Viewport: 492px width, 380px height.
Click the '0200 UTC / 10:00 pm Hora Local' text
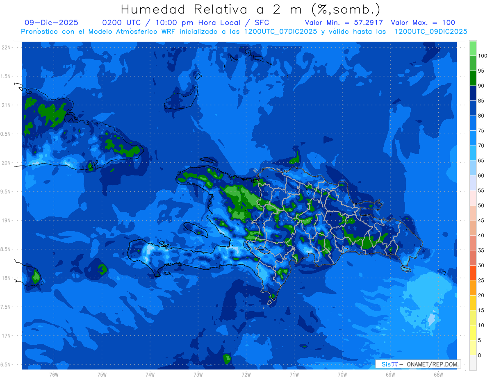point(172,23)
